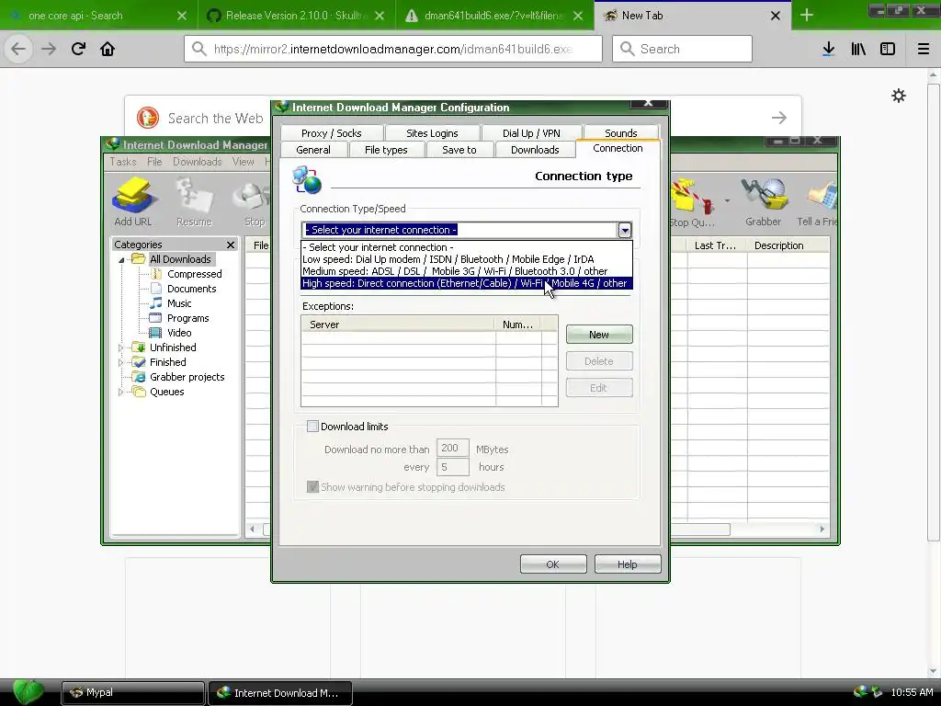Click the Tell a Friend icon

817,202
